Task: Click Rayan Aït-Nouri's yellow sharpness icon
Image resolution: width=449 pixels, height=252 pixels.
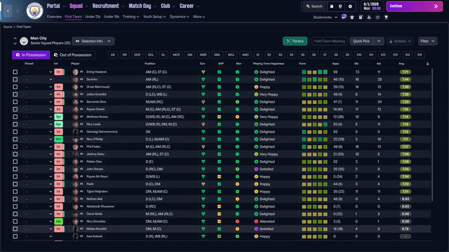Action: [x=219, y=177]
